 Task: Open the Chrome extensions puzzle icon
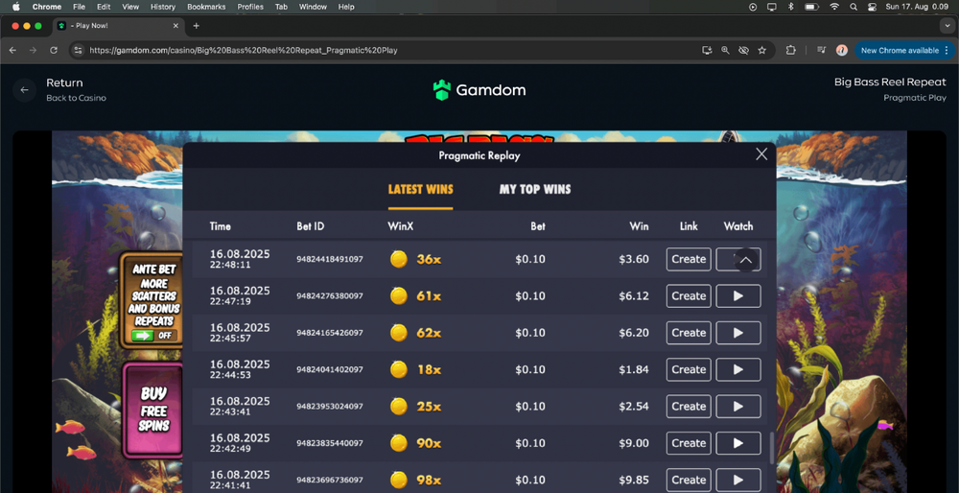(x=791, y=50)
